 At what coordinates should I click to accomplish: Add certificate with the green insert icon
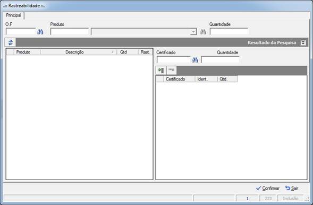(161, 70)
